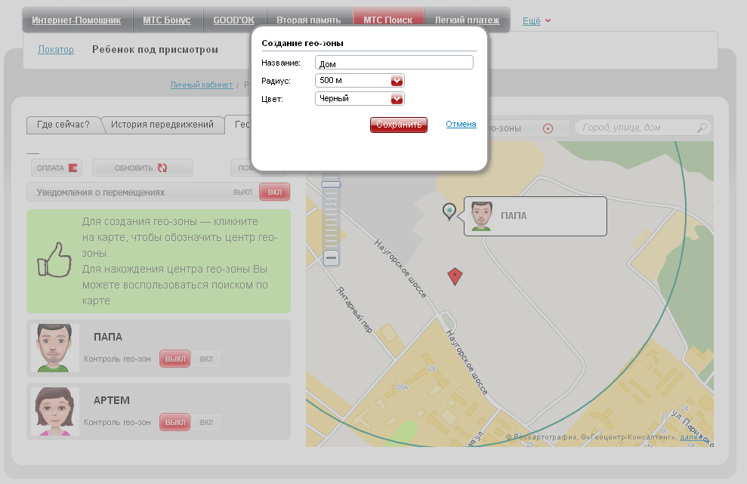Set ПАПА geo-zone control to ВЫКЛ
The height and width of the screenshot is (484, 747).
click(x=174, y=359)
